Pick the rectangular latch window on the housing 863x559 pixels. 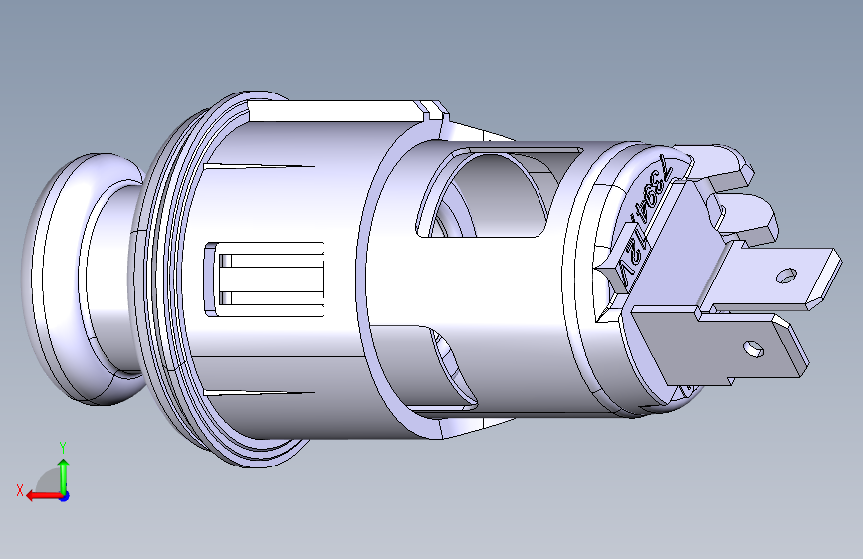click(264, 279)
